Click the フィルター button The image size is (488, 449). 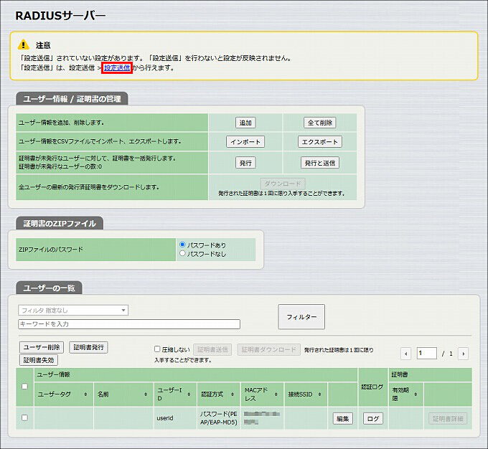click(301, 317)
